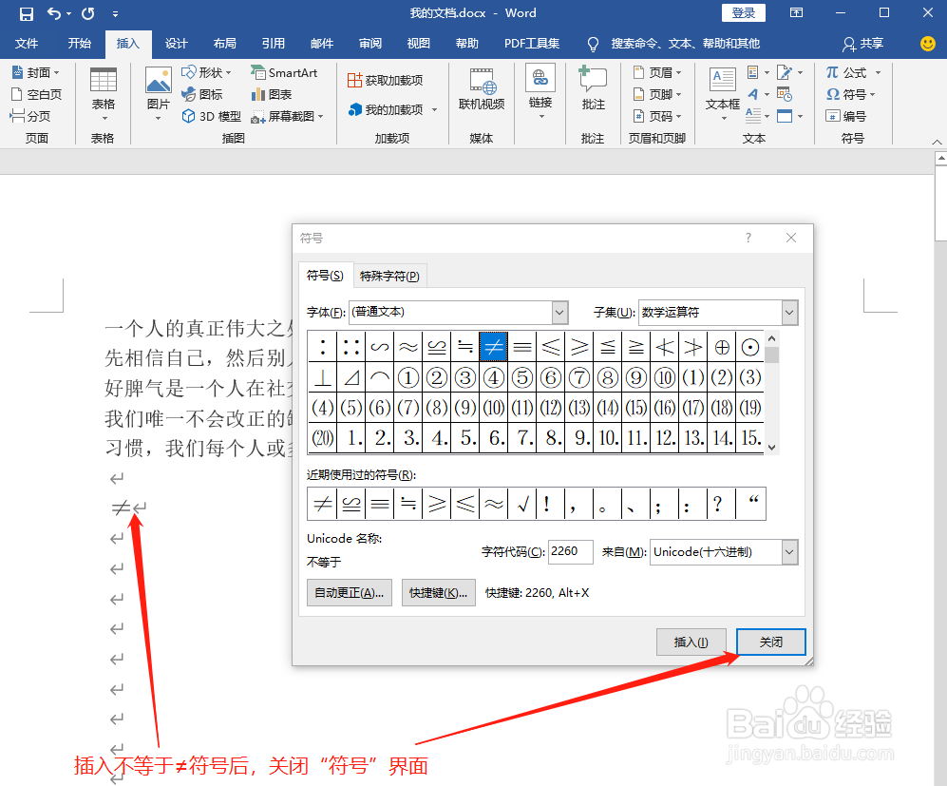
Task: Open the 来自 Unicode(十六进制) dropdown
Action: [x=724, y=551]
